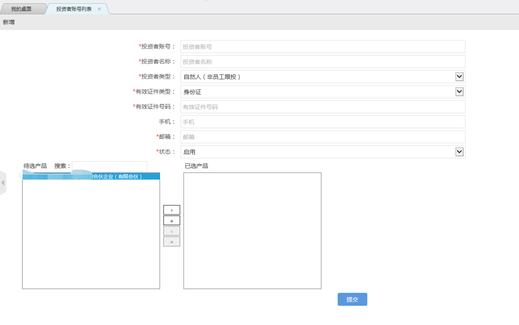Focus the 待选产品 search box
This screenshot has width=519, height=325.
(109, 166)
